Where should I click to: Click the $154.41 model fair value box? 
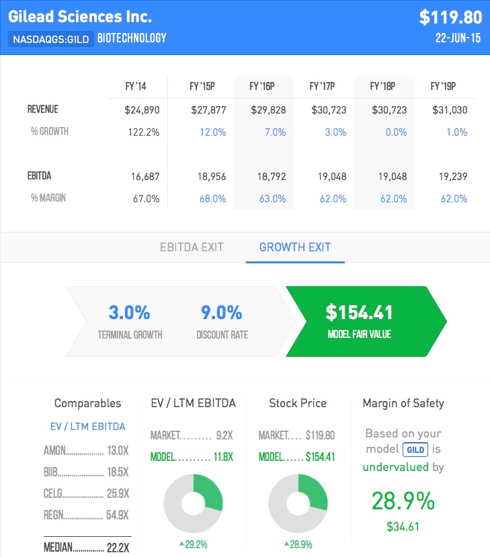point(366,321)
